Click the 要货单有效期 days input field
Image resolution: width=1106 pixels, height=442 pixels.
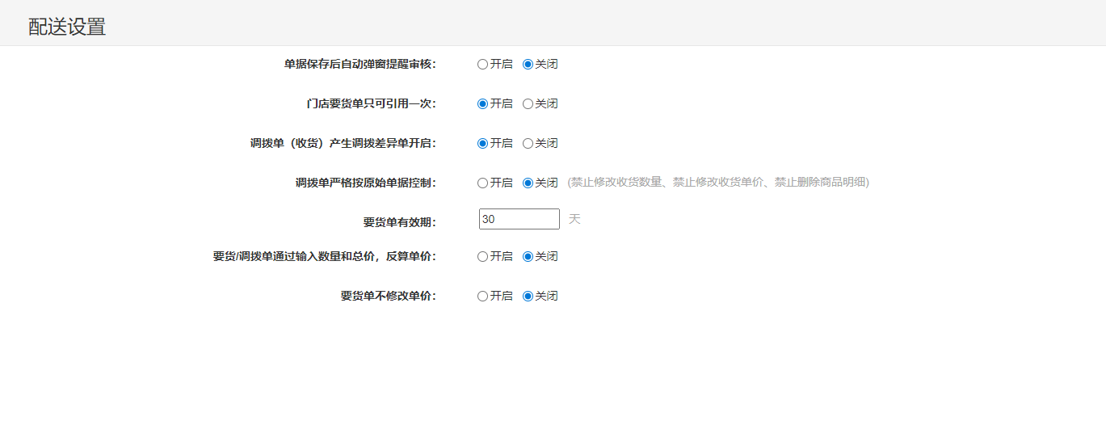tap(519, 219)
